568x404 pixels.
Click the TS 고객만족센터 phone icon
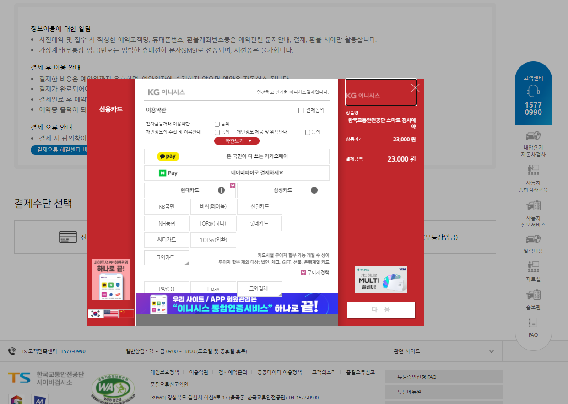coord(12,351)
